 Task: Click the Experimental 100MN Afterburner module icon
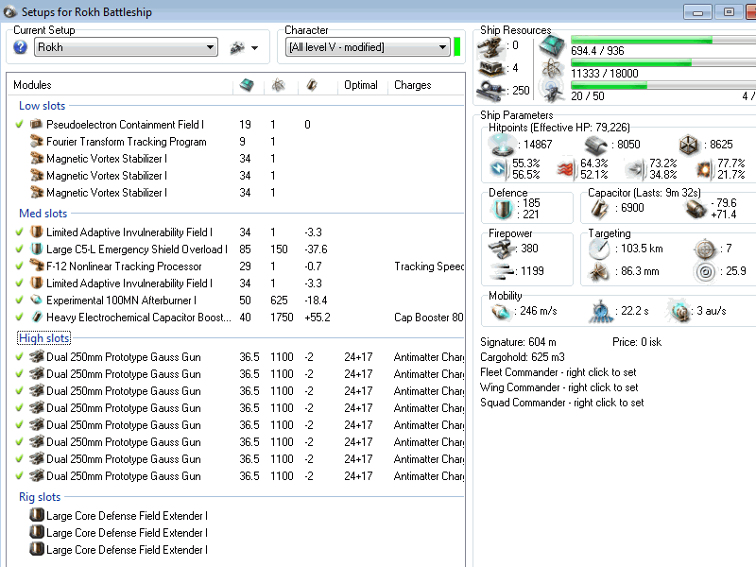tap(37, 300)
